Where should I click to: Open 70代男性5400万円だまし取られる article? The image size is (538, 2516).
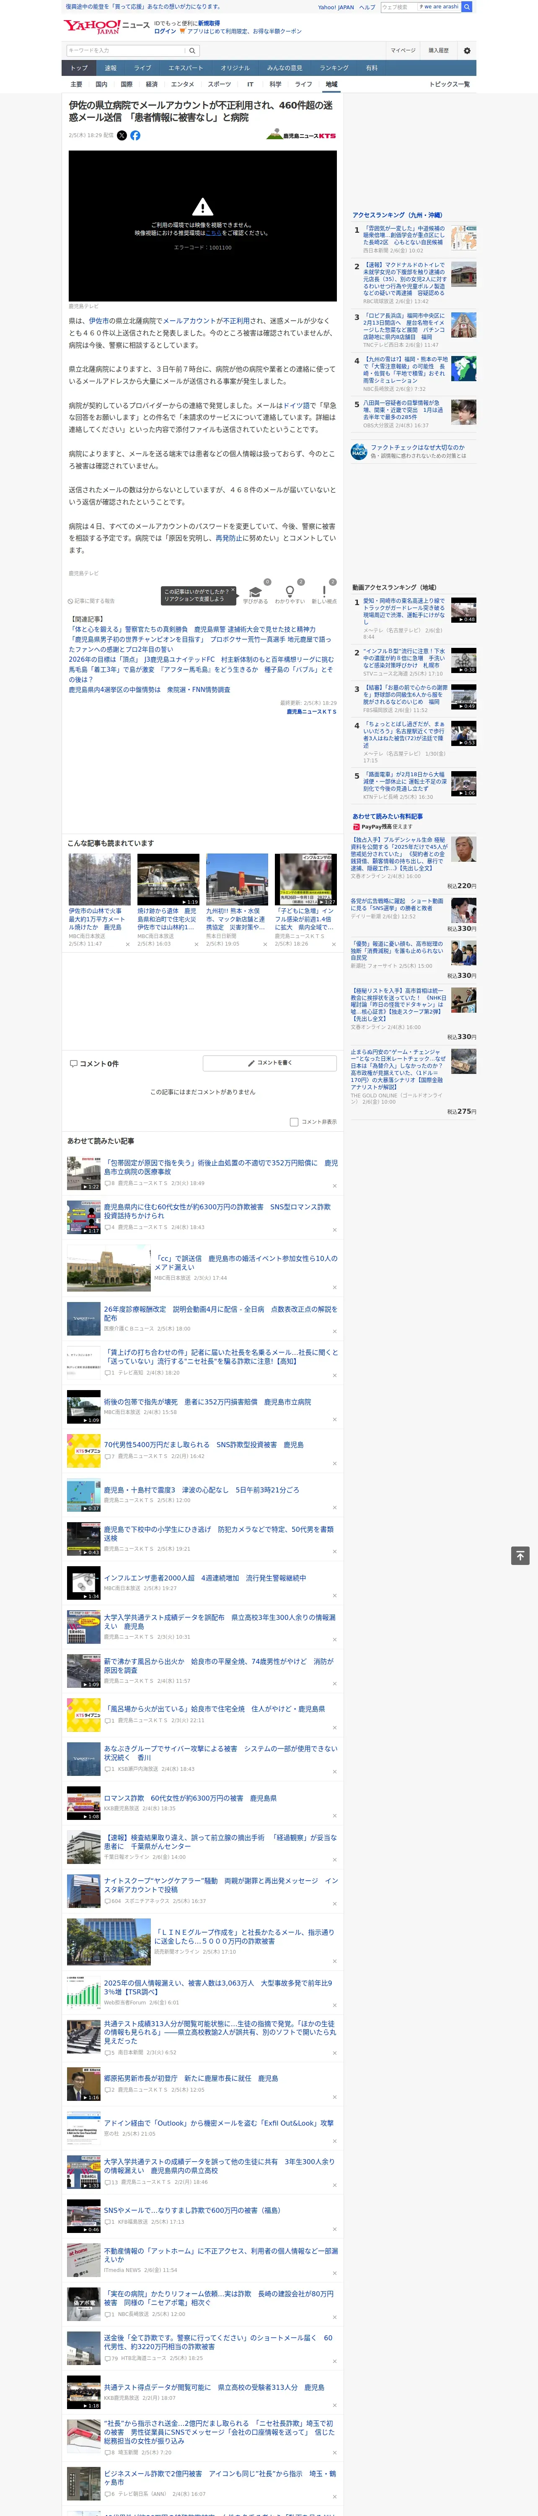point(203,1445)
